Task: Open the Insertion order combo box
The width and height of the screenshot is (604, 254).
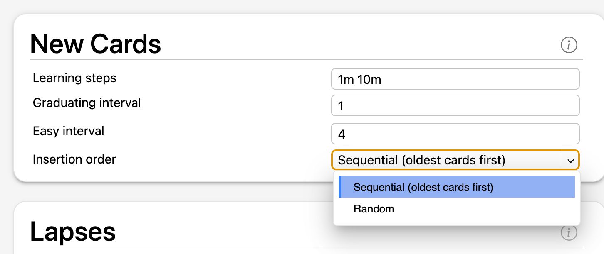Action: 455,160
